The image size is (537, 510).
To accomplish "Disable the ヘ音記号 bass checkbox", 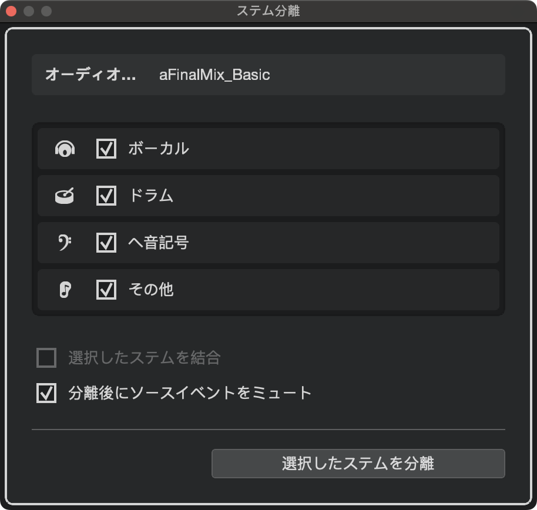I will [x=106, y=243].
